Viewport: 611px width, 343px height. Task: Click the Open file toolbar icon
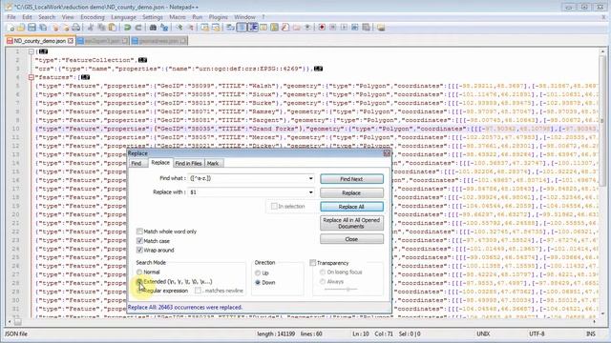point(21,28)
